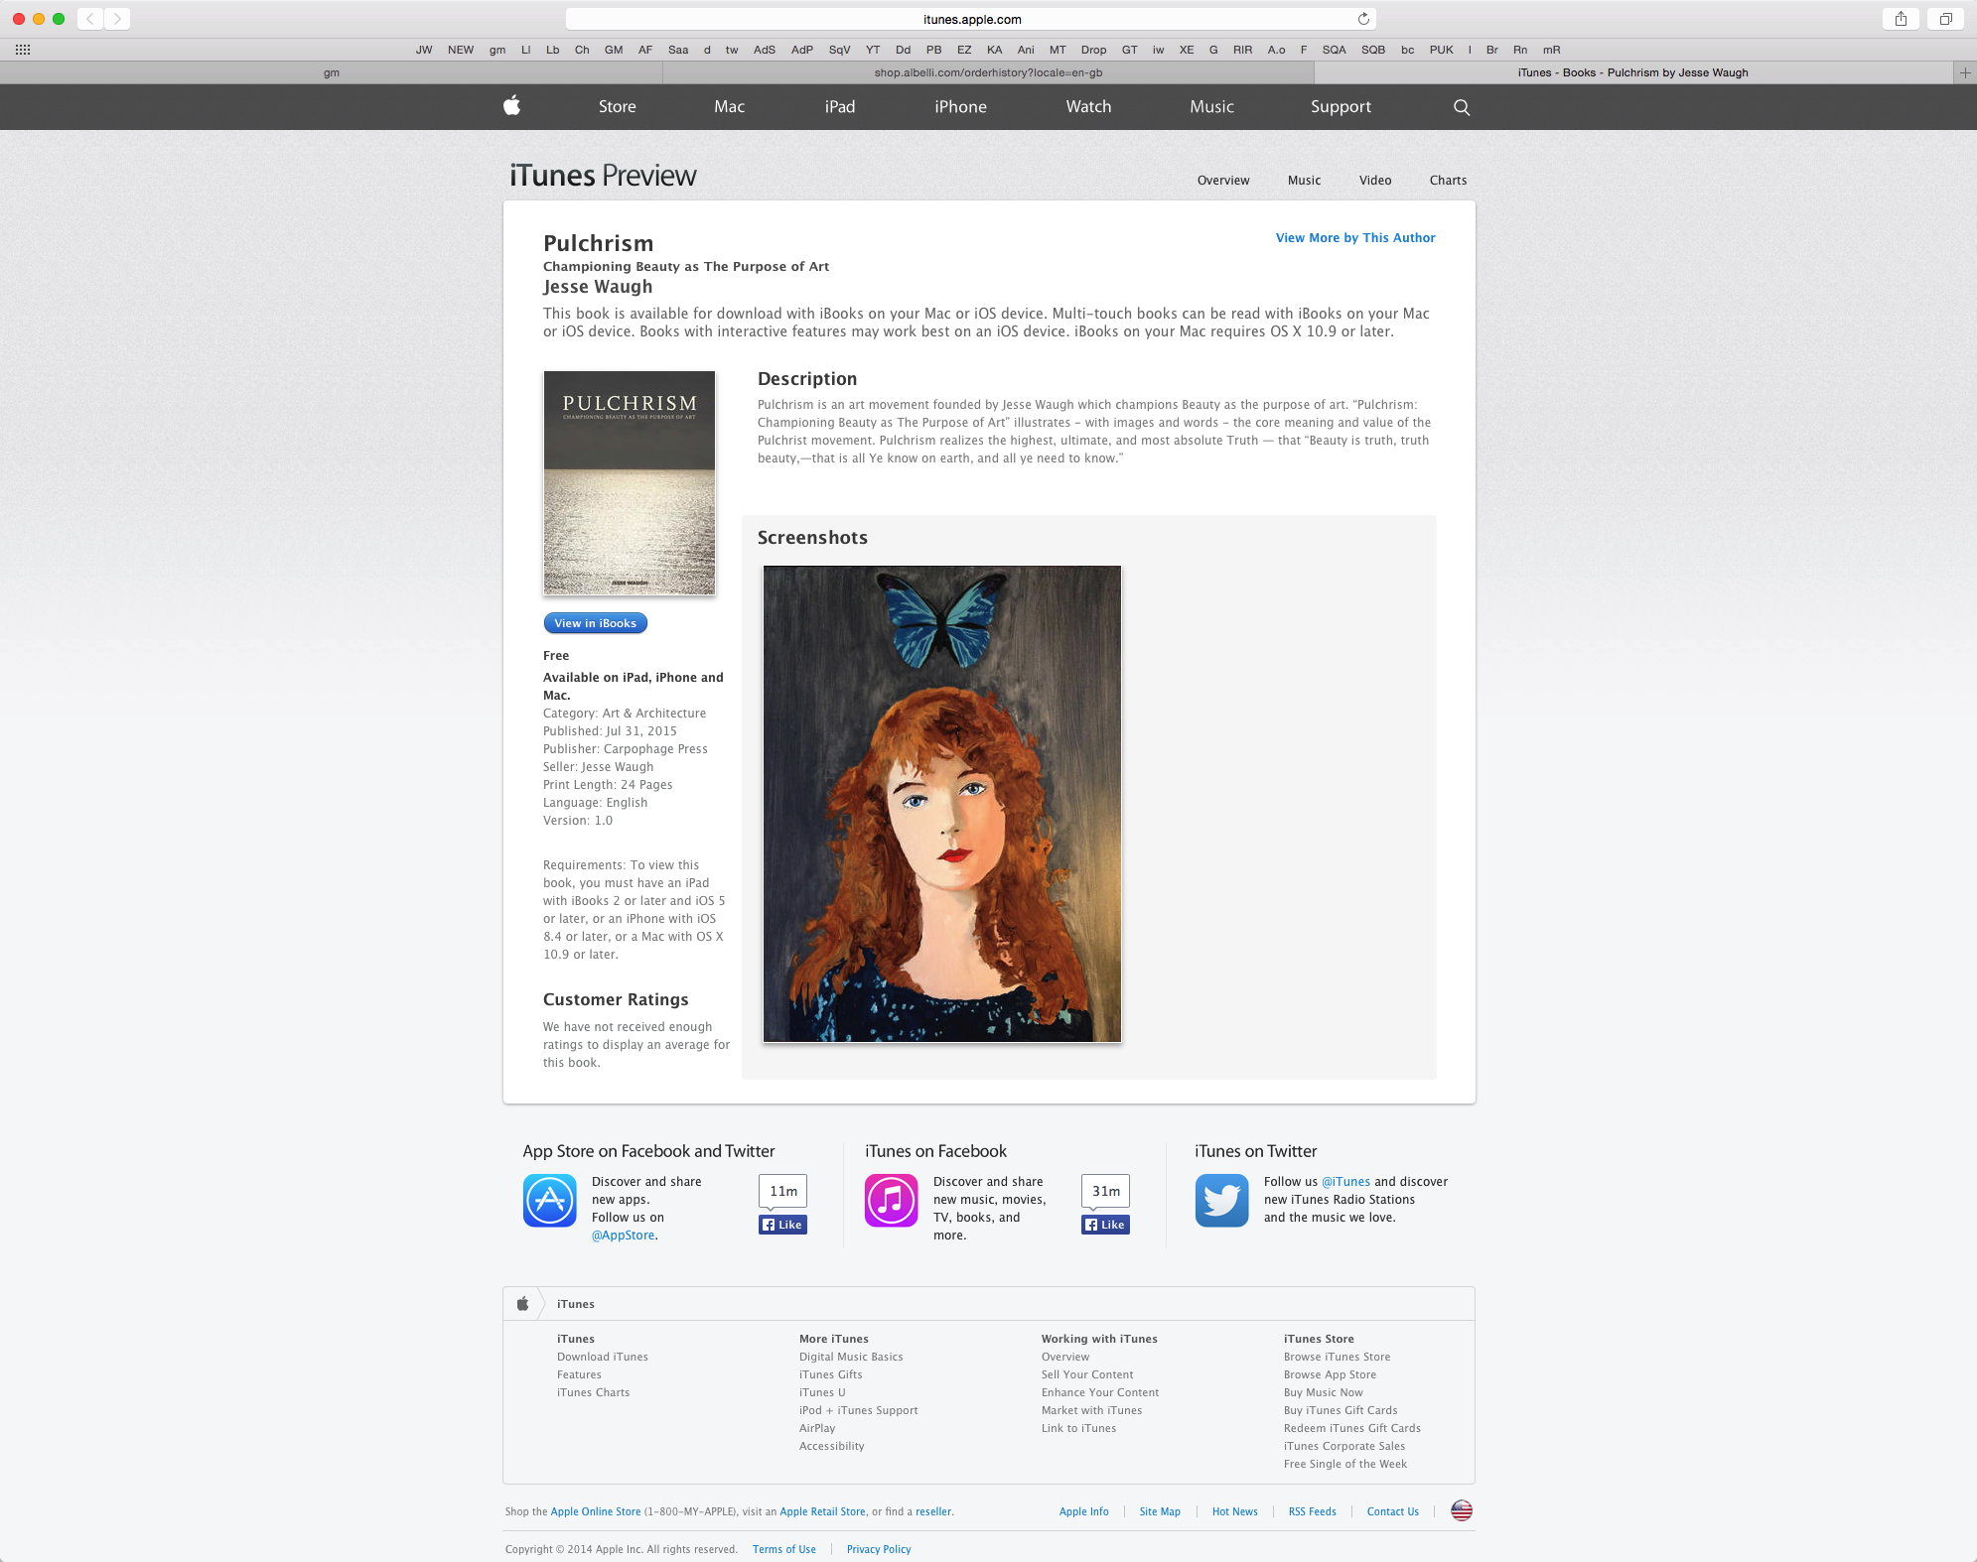
Task: Open the YT bookmark in favorites bar
Action: pyautogui.click(x=873, y=50)
